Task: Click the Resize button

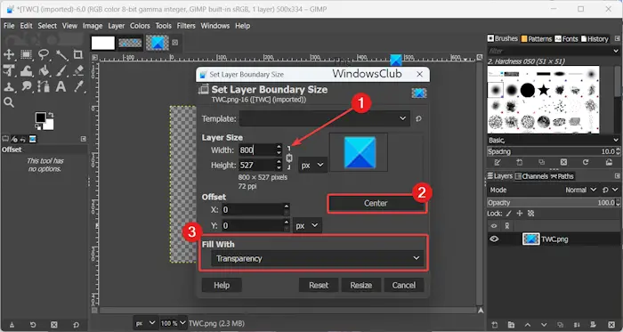Action: pyautogui.click(x=361, y=285)
